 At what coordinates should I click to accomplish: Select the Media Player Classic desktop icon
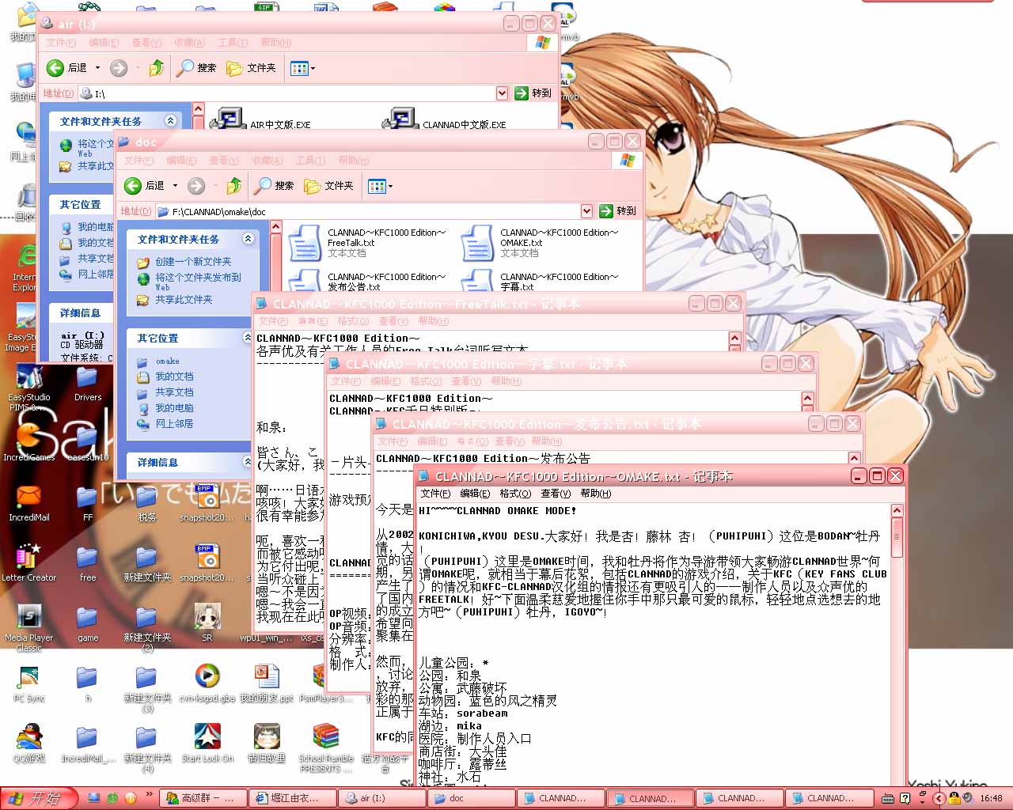point(29,627)
